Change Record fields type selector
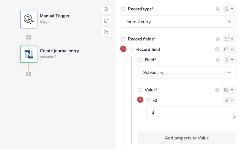 click(x=229, y=39)
